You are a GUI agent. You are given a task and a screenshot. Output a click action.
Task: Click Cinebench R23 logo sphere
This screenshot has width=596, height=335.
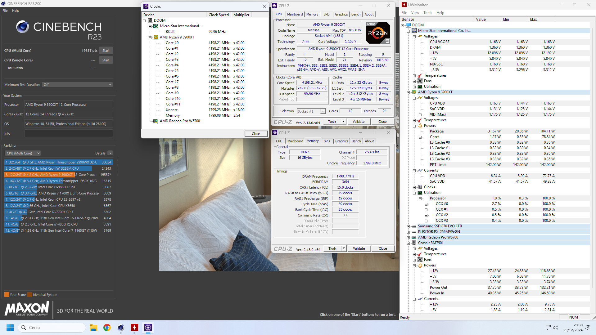click(23, 27)
